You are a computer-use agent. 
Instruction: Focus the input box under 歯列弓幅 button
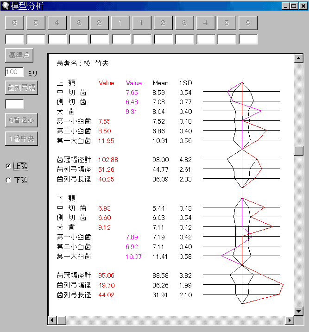[x=14, y=104]
